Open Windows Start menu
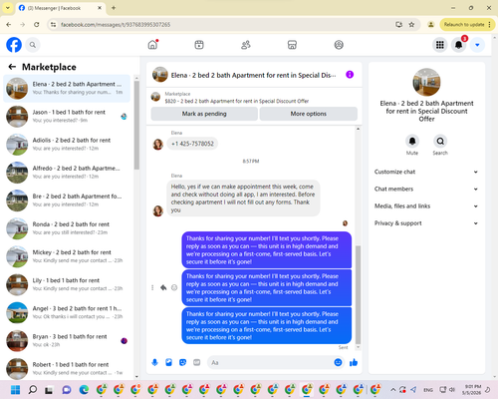This screenshot has height=399, width=498. point(15,389)
